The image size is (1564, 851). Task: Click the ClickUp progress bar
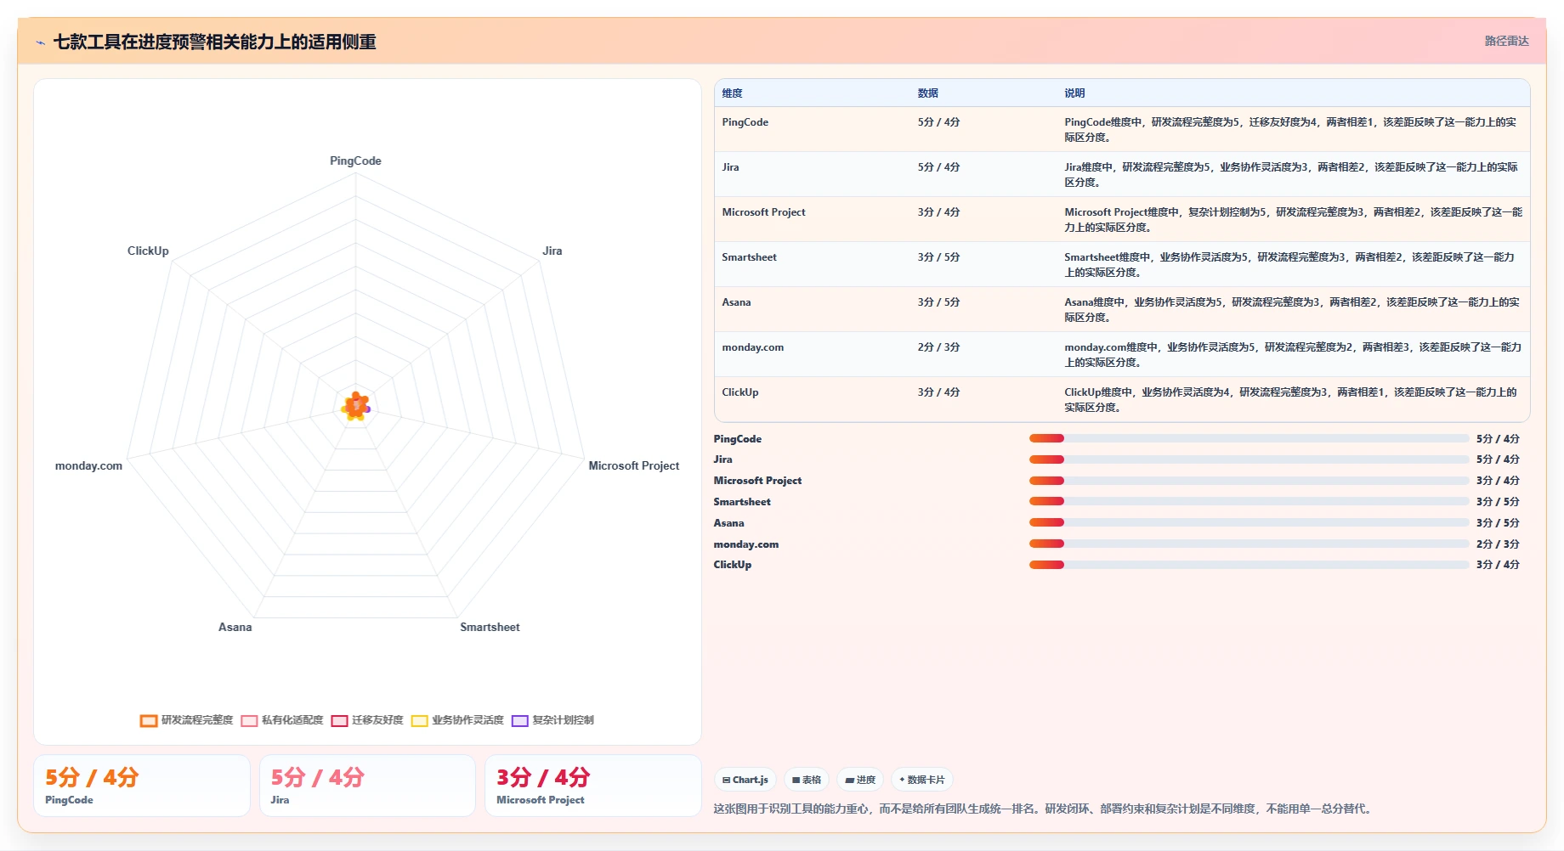1249,565
